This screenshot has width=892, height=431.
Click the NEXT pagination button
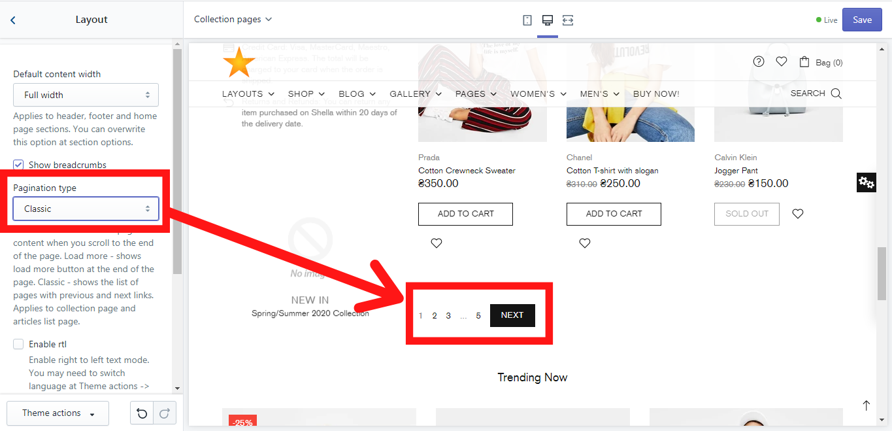click(x=512, y=315)
